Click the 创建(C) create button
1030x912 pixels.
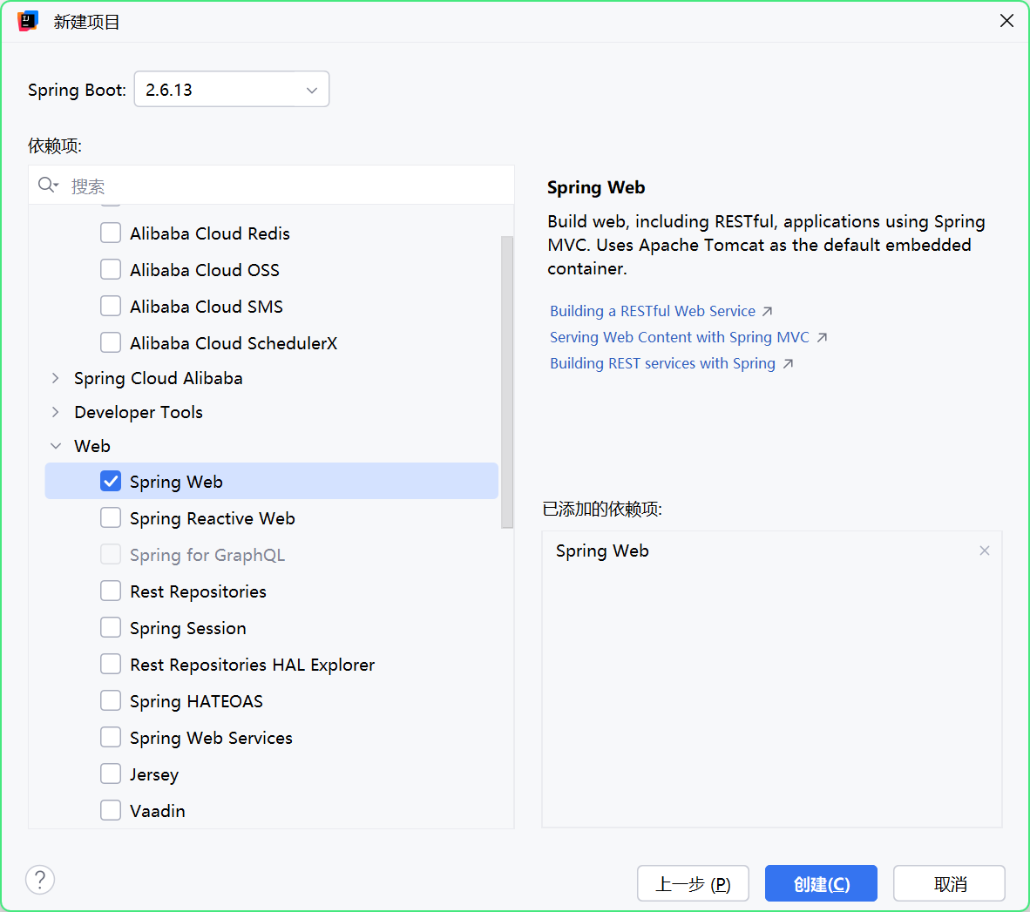pos(821,884)
